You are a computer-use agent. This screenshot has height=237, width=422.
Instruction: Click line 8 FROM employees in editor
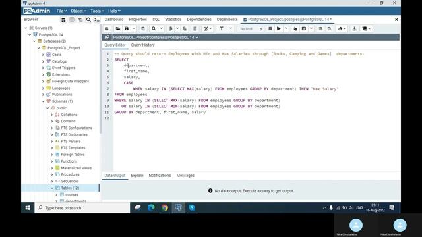(x=131, y=95)
